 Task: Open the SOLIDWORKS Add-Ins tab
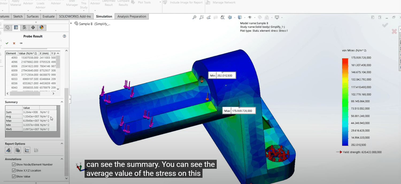tap(75, 17)
